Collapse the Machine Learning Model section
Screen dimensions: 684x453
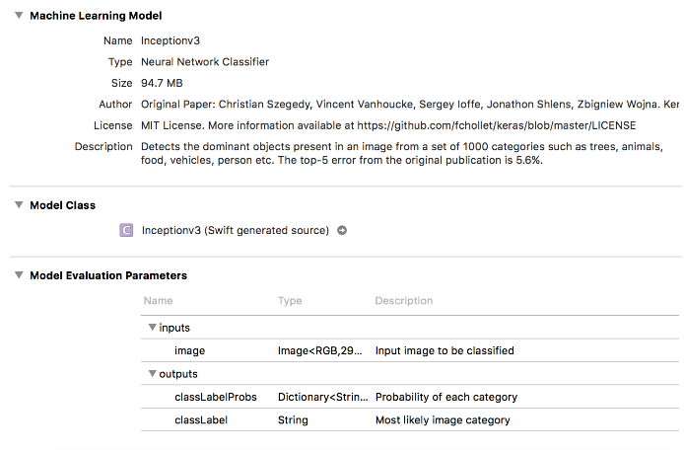coord(19,15)
